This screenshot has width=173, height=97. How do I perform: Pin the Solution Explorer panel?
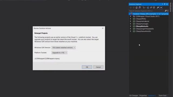point(165,4)
